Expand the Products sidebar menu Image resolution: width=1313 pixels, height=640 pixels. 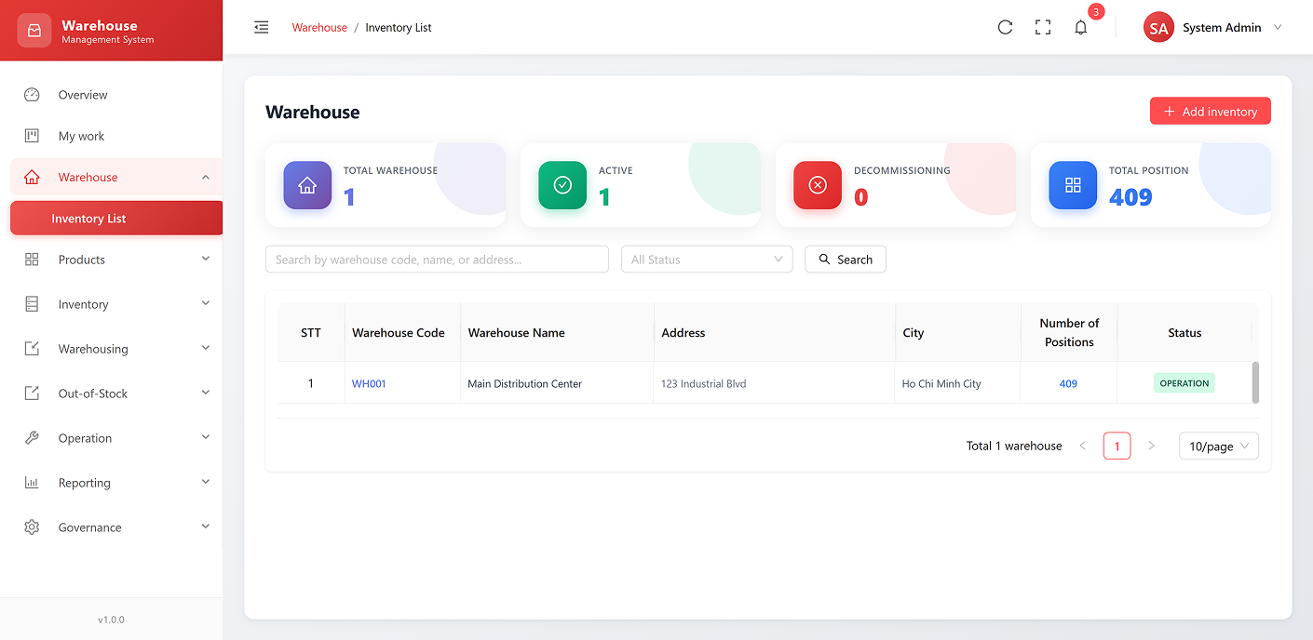point(115,260)
